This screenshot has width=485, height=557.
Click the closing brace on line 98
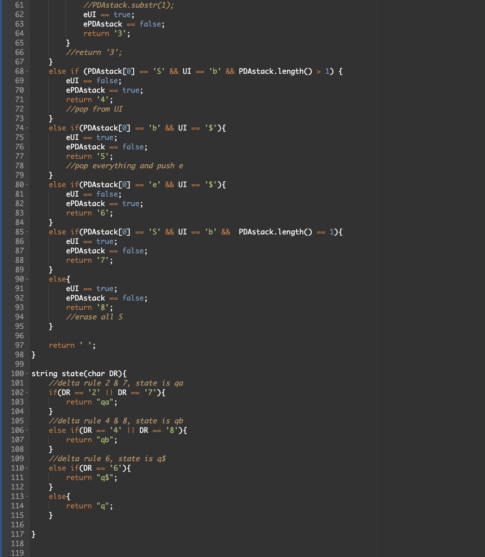point(33,355)
